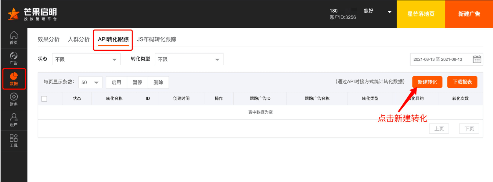The image size is (493, 182).
Task: Click the 芒果启明 star logo
Action: pos(13,14)
